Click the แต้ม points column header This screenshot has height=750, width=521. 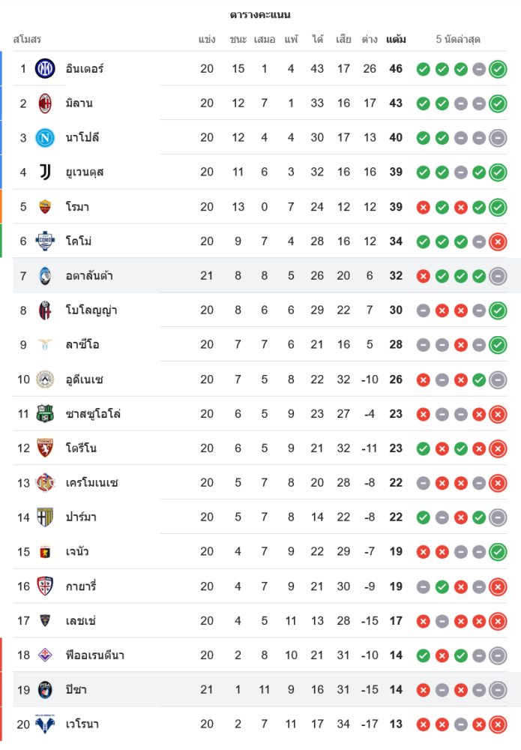click(396, 39)
